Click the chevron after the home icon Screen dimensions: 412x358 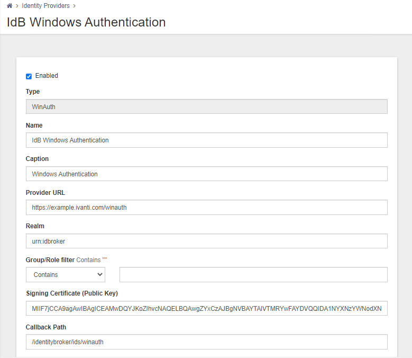17,6
